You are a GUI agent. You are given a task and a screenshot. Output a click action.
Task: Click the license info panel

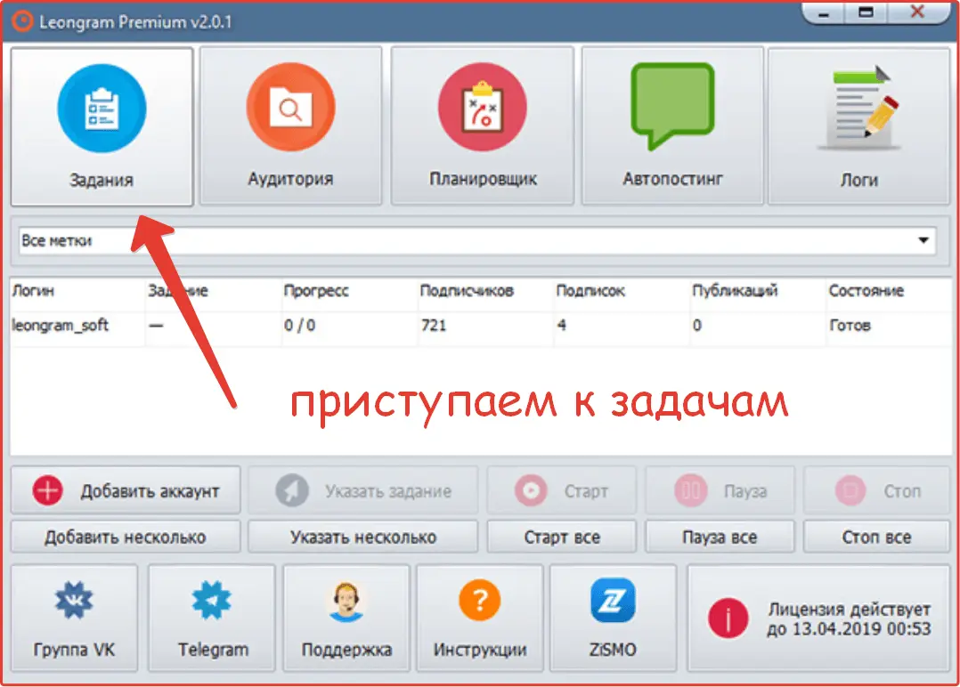coord(818,618)
